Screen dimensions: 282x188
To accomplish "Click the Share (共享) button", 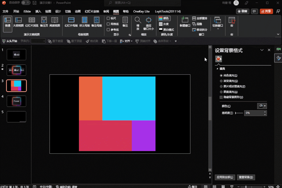I will [266, 11].
